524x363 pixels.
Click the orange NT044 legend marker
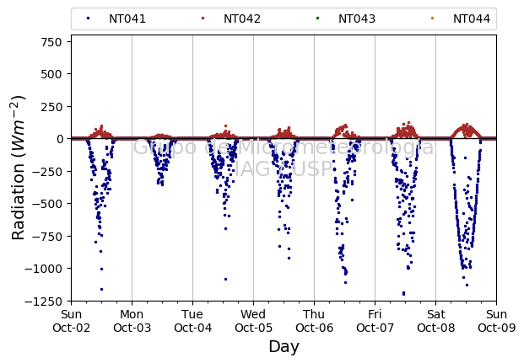pos(432,19)
